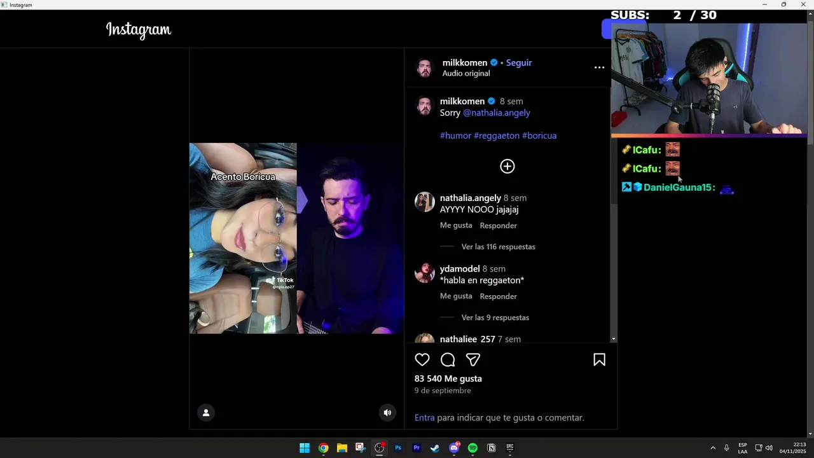This screenshot has height=458, width=814.
Task: View the 83 540 Me gusta likes count
Action: click(x=448, y=378)
